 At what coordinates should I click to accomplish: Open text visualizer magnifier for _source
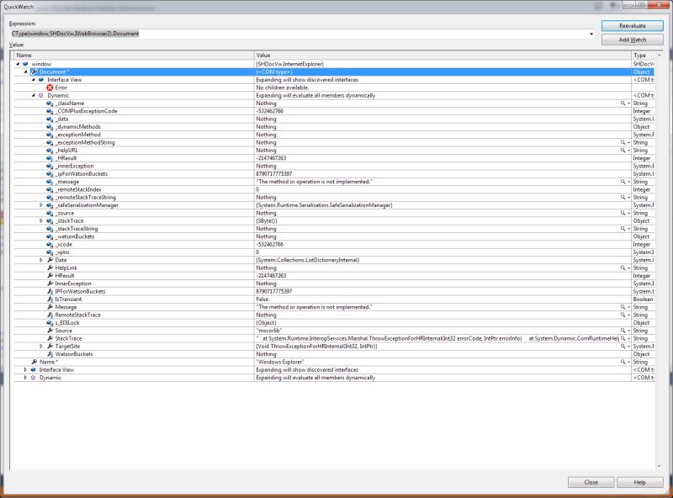[623, 213]
